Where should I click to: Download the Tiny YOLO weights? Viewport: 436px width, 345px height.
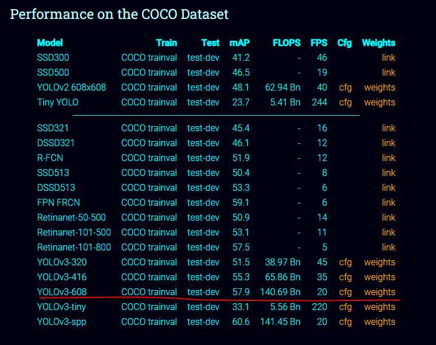(x=379, y=103)
